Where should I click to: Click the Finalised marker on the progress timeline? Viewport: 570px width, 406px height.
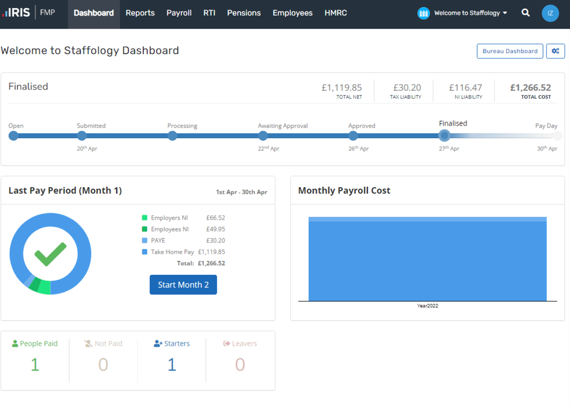pyautogui.click(x=444, y=136)
